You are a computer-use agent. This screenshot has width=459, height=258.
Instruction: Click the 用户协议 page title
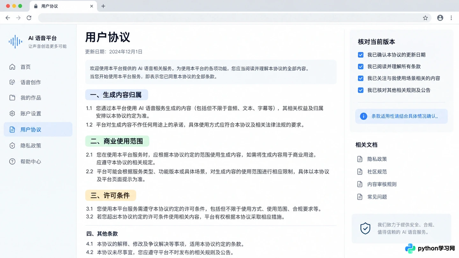[x=108, y=37]
